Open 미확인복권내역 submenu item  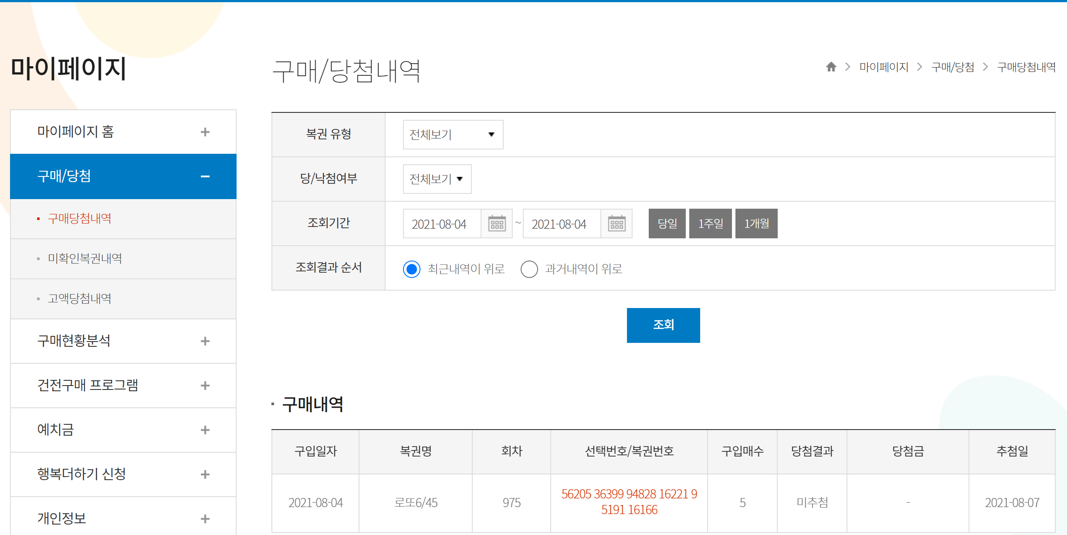[85, 258]
